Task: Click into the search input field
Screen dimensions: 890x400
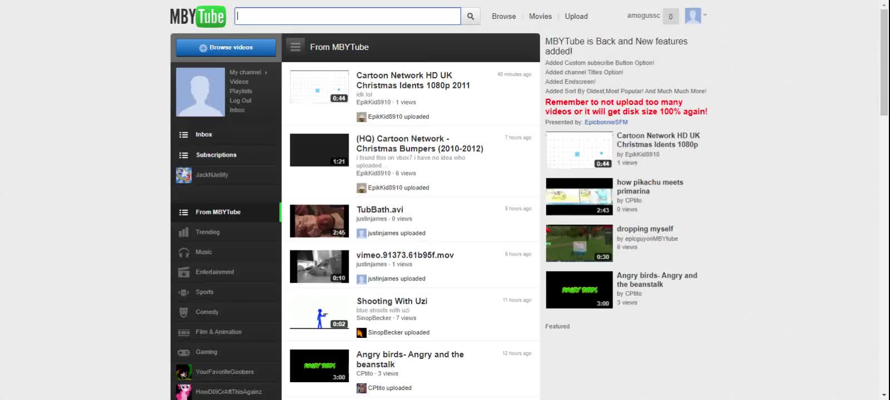Action: 348,16
